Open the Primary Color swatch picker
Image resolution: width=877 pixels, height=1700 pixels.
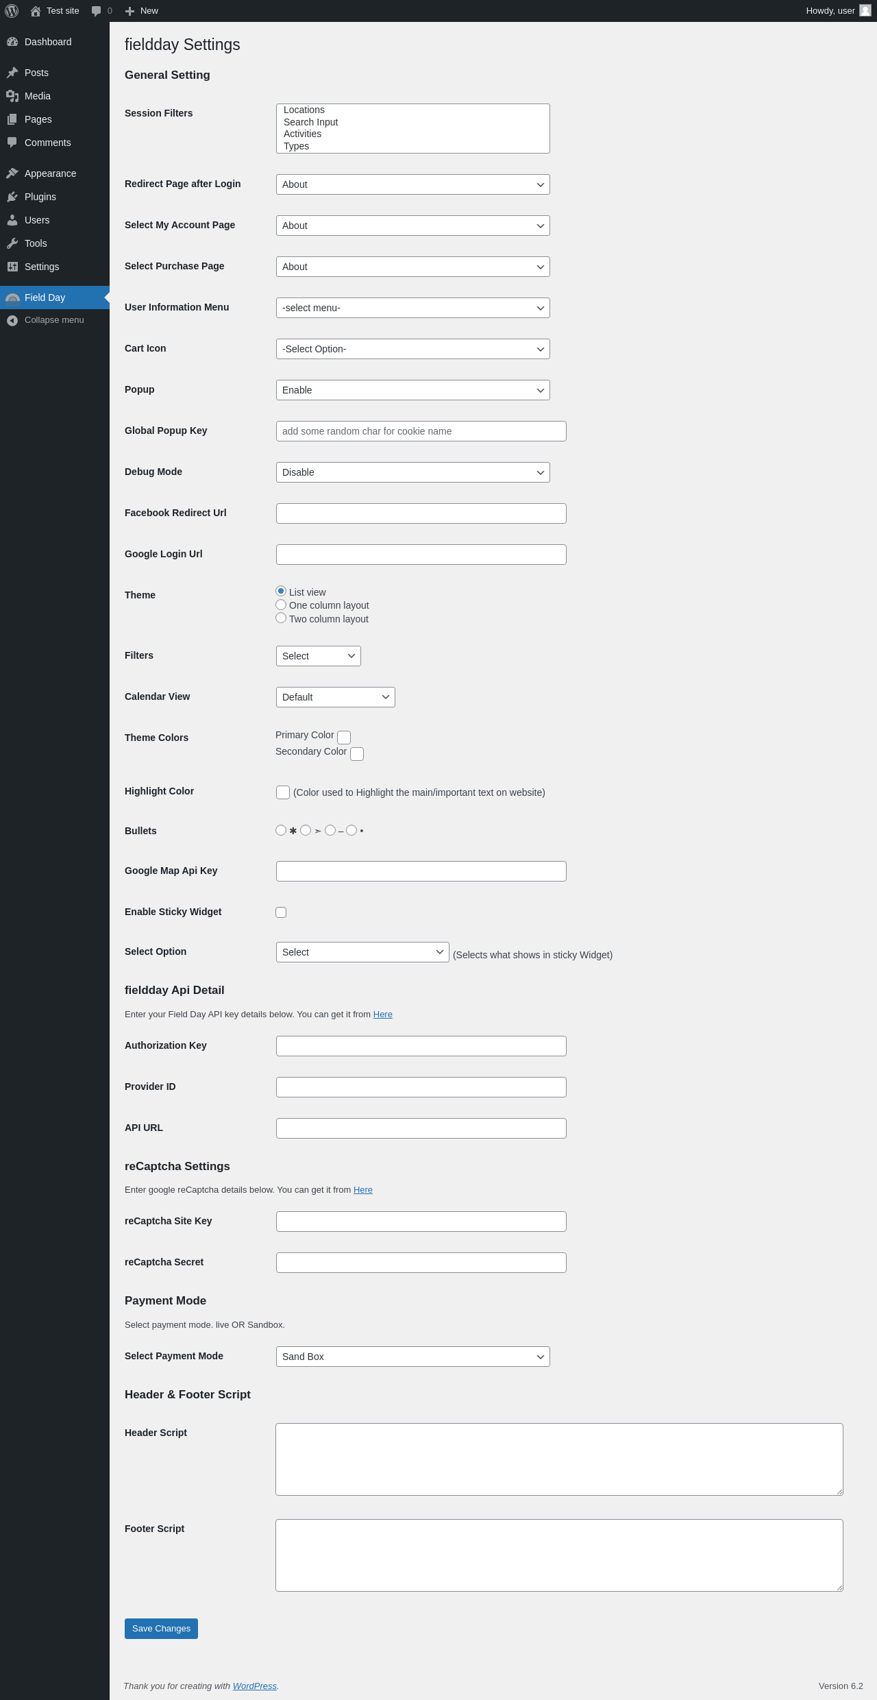click(x=344, y=738)
